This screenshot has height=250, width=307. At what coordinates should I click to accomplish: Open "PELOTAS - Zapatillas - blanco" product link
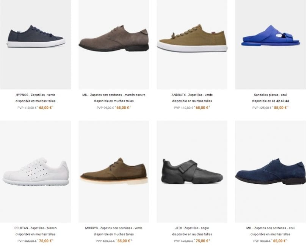pyautogui.click(x=36, y=228)
